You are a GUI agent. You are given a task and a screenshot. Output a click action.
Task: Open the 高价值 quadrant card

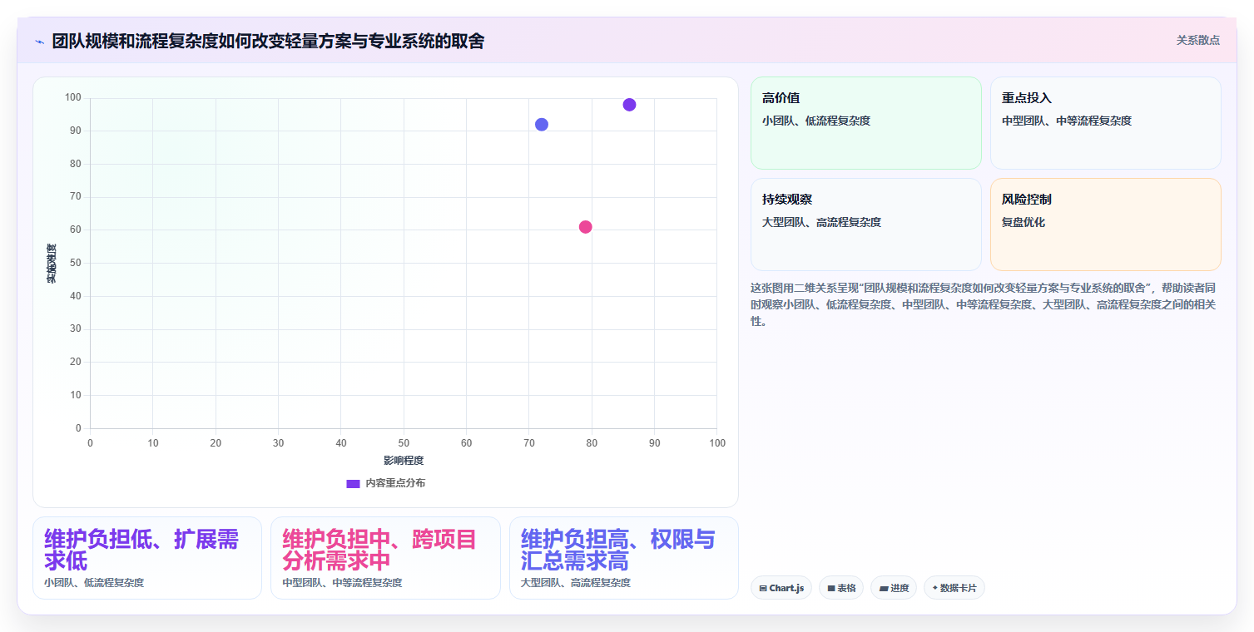click(x=866, y=123)
